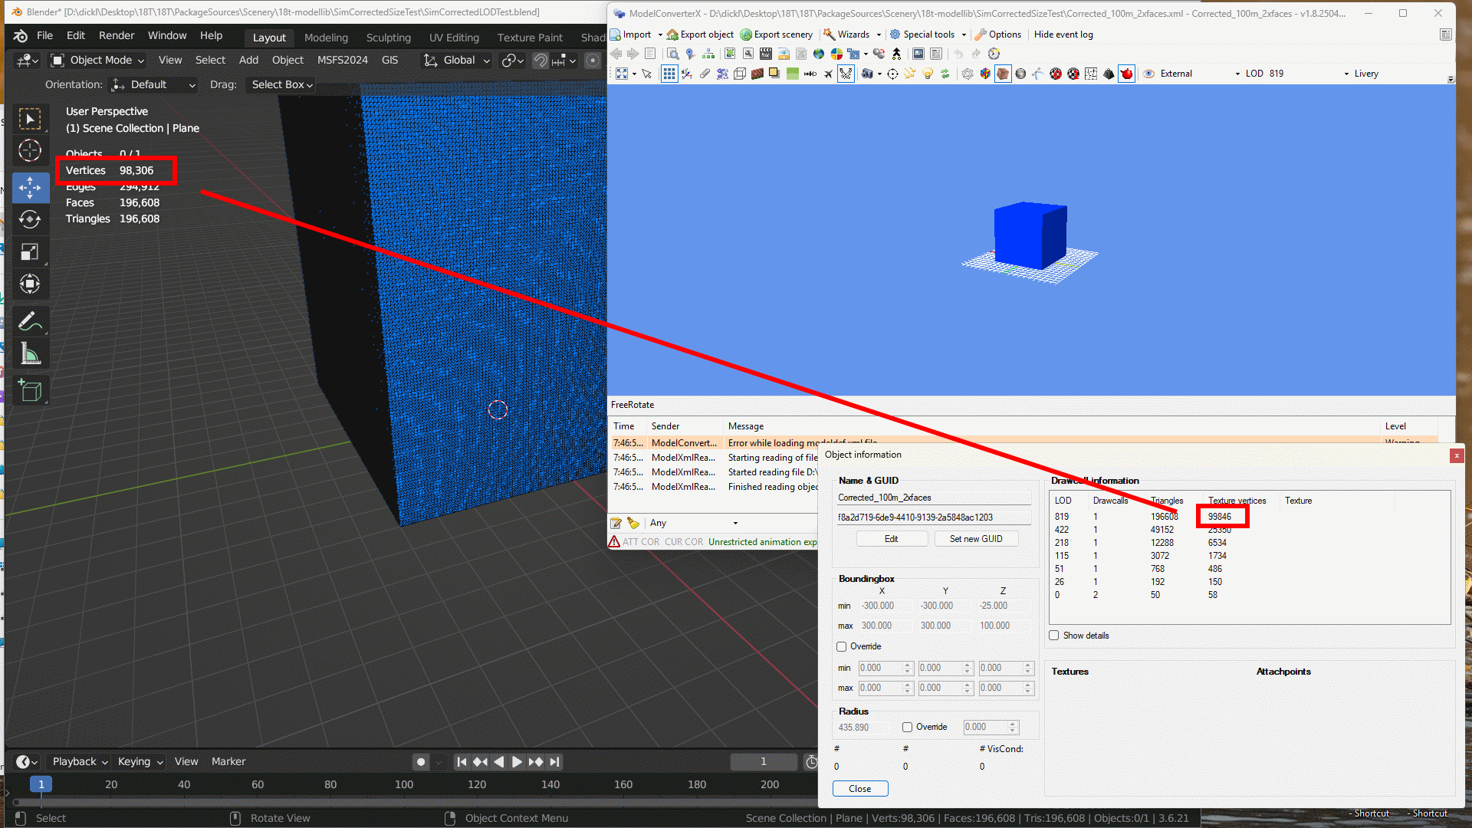Select the 3D Cursor tool
The height and width of the screenshot is (828, 1472).
tap(30, 151)
